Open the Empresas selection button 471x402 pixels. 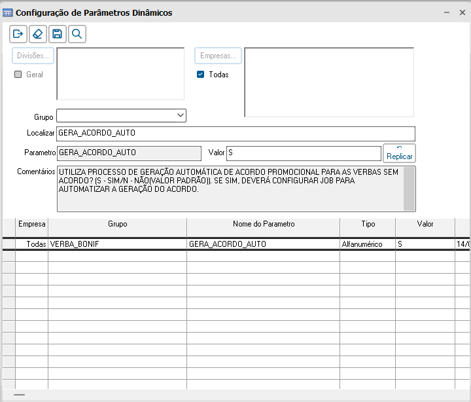[x=218, y=56]
